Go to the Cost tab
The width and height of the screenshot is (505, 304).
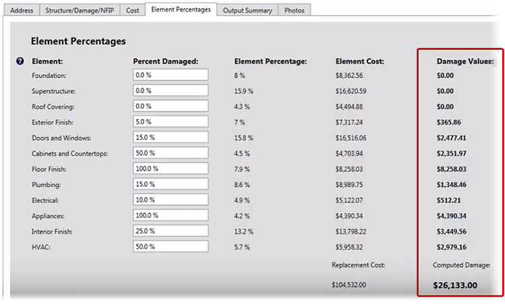133,10
